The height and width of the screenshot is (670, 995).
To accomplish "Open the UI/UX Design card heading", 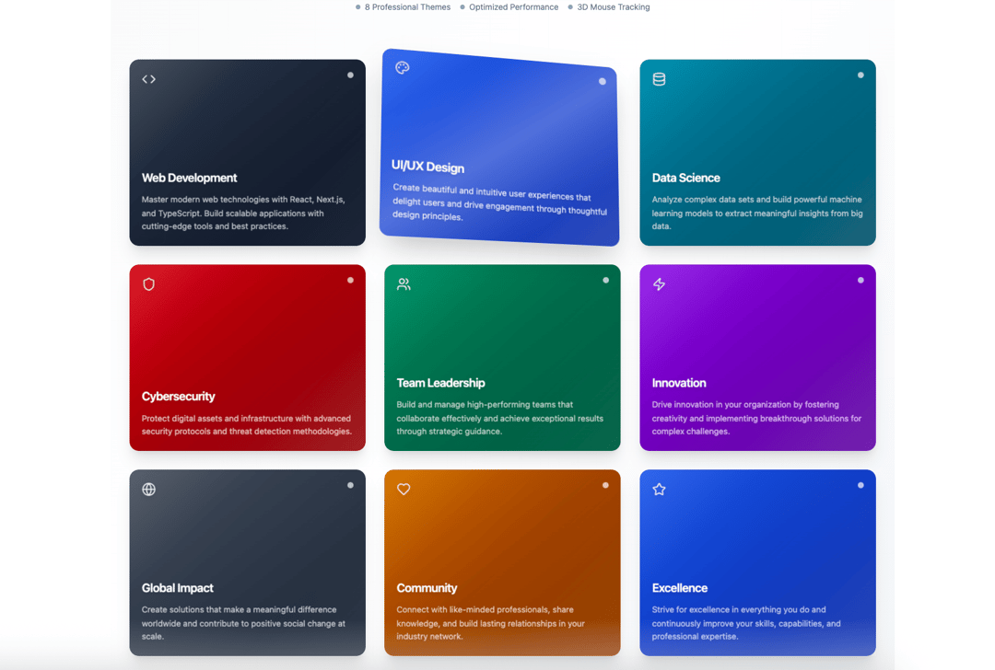I will coord(427,167).
